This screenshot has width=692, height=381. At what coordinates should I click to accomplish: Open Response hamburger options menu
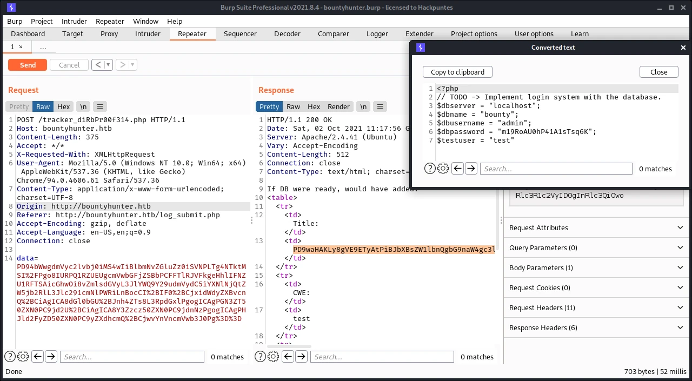pos(380,106)
